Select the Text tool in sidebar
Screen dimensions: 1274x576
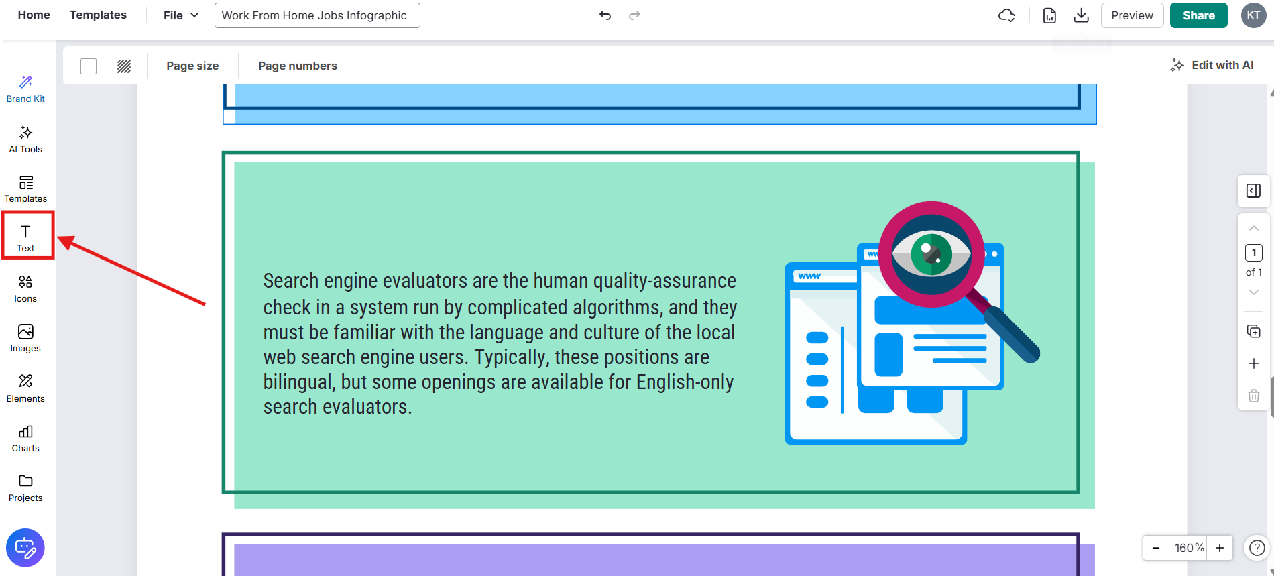coord(25,238)
